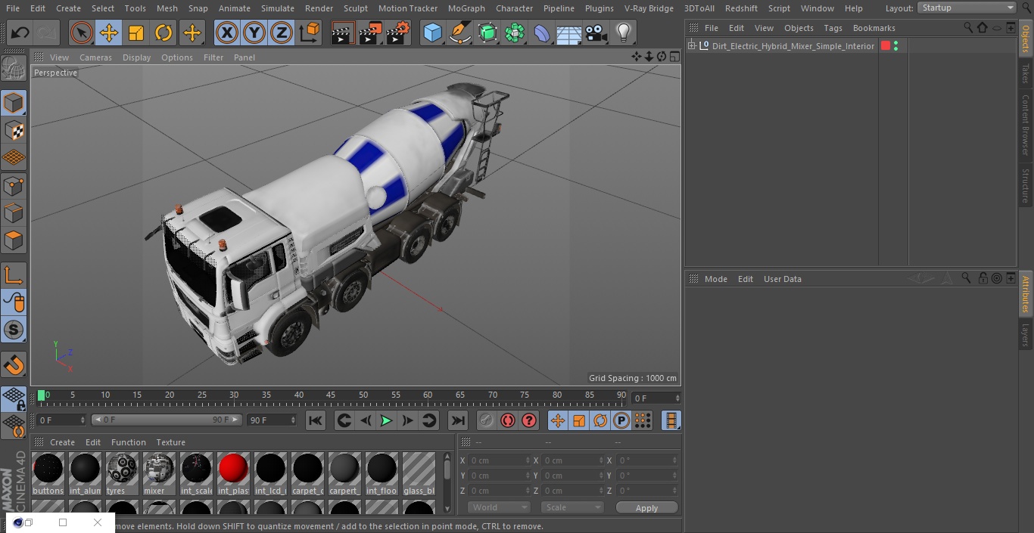Click the Apply button
Screen dimensions: 1034x533
[x=646, y=508]
